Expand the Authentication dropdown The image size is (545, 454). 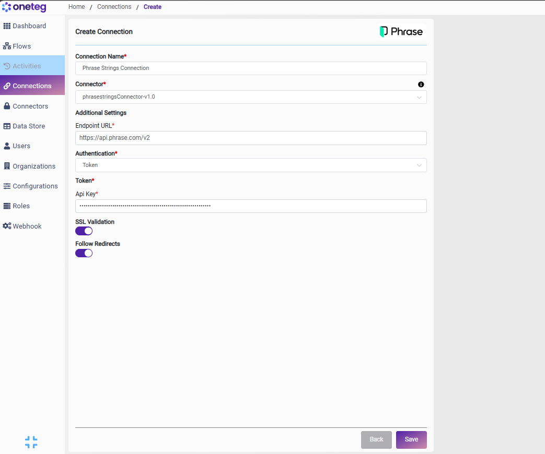[251, 165]
